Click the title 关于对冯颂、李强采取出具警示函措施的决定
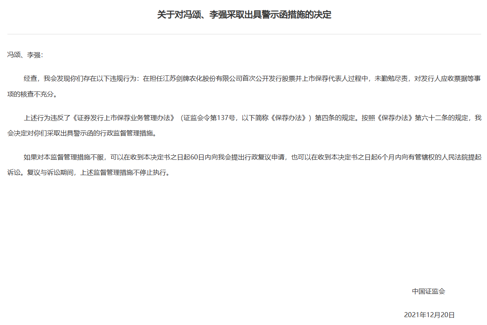 244,14
